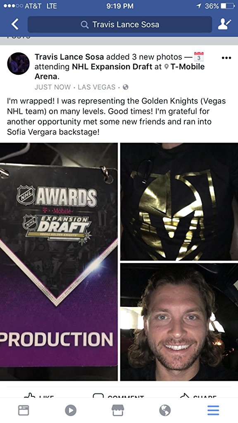Open the Videos tab play icon

[x=71, y=410]
